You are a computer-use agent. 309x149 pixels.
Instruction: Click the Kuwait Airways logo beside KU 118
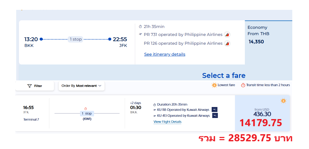coord(215,110)
